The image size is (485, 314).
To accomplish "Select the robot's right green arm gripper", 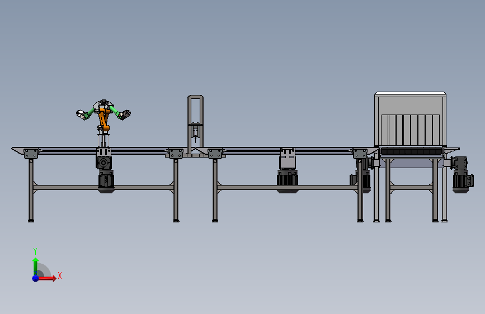I will point(125,115).
